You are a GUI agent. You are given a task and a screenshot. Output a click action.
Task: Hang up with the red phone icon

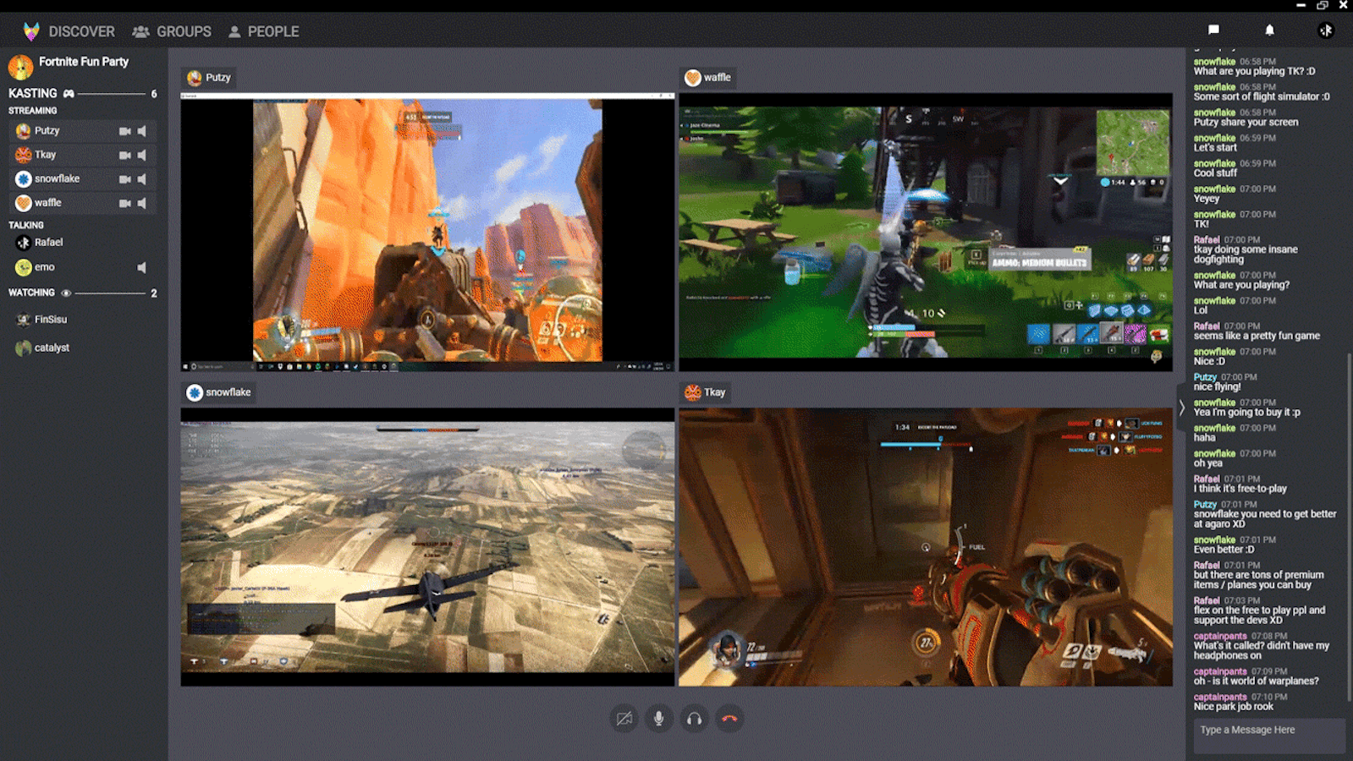click(729, 719)
